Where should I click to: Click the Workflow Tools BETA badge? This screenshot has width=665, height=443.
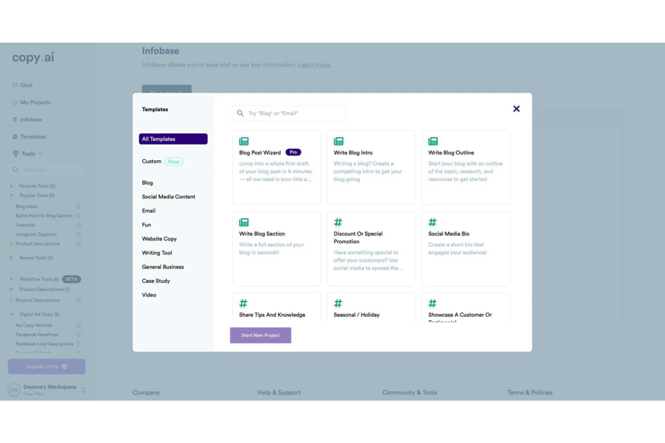71,279
